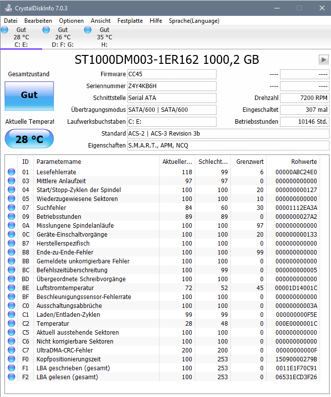Click the ST1000DM003-1ER162 disk model title
The image size is (331, 397).
167,60
